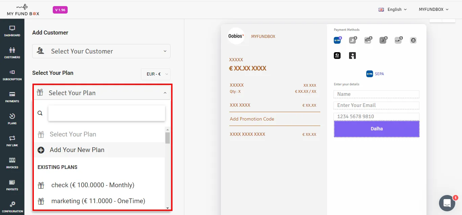The width and height of the screenshot is (462, 215).
Task: Open the MYFUNDBOX account menu
Action: 434,9
